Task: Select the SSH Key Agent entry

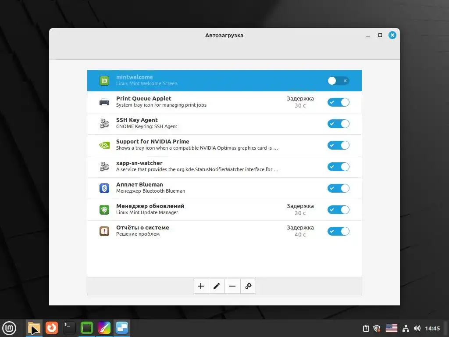Action: (x=224, y=124)
